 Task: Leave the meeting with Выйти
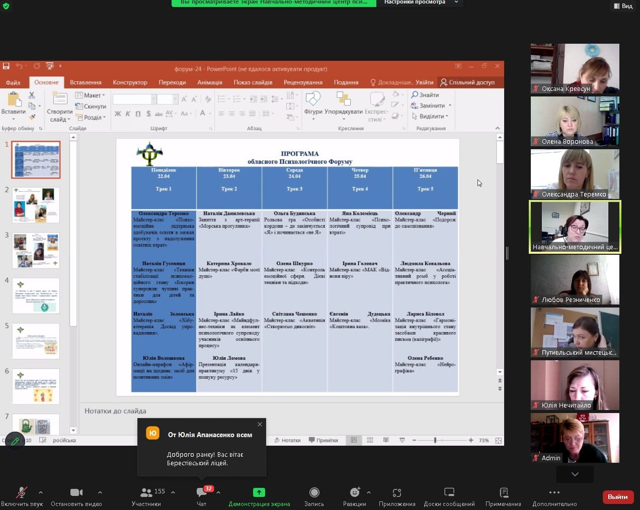617,497
